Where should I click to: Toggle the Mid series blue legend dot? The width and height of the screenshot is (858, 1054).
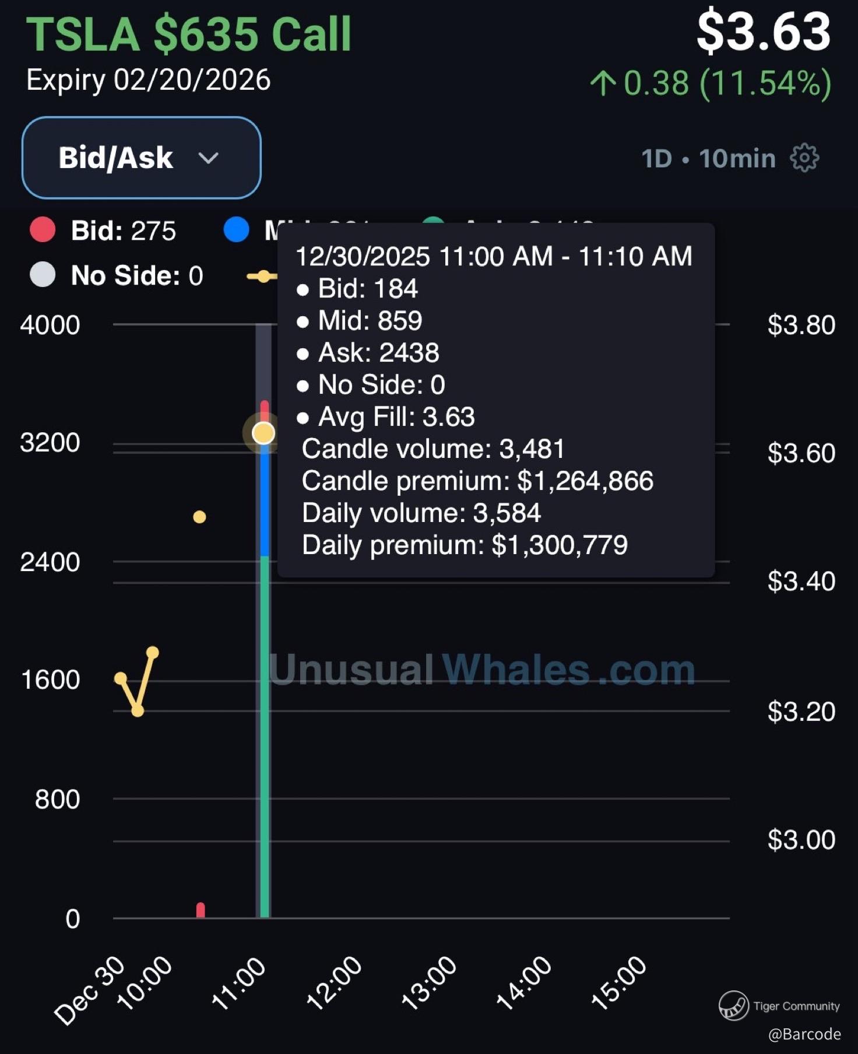237,230
